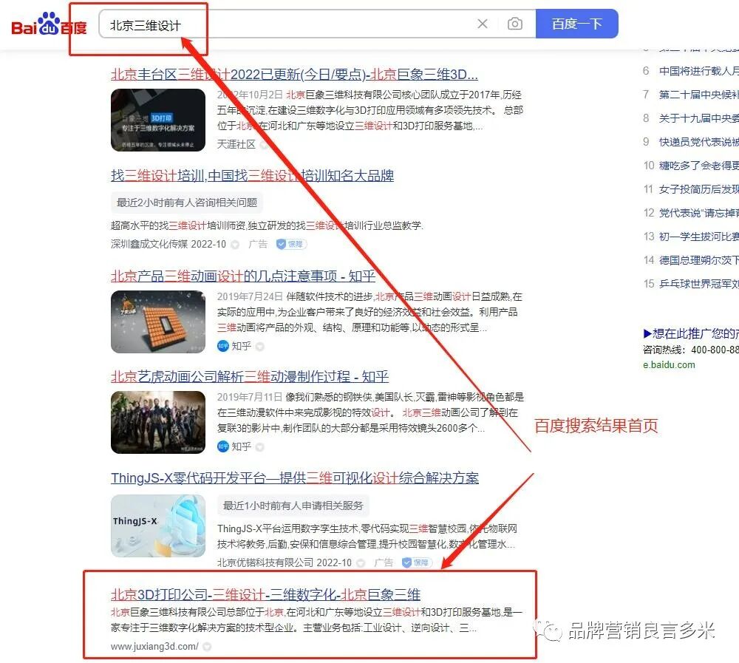
Task: Open ThingJS-X零代码开发平台 result link
Action: [295, 477]
